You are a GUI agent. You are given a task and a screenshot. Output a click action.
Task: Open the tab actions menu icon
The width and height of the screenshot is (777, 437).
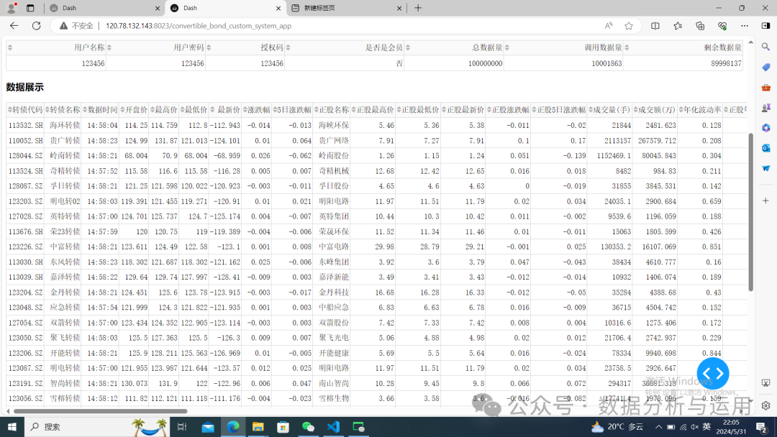pos(30,8)
